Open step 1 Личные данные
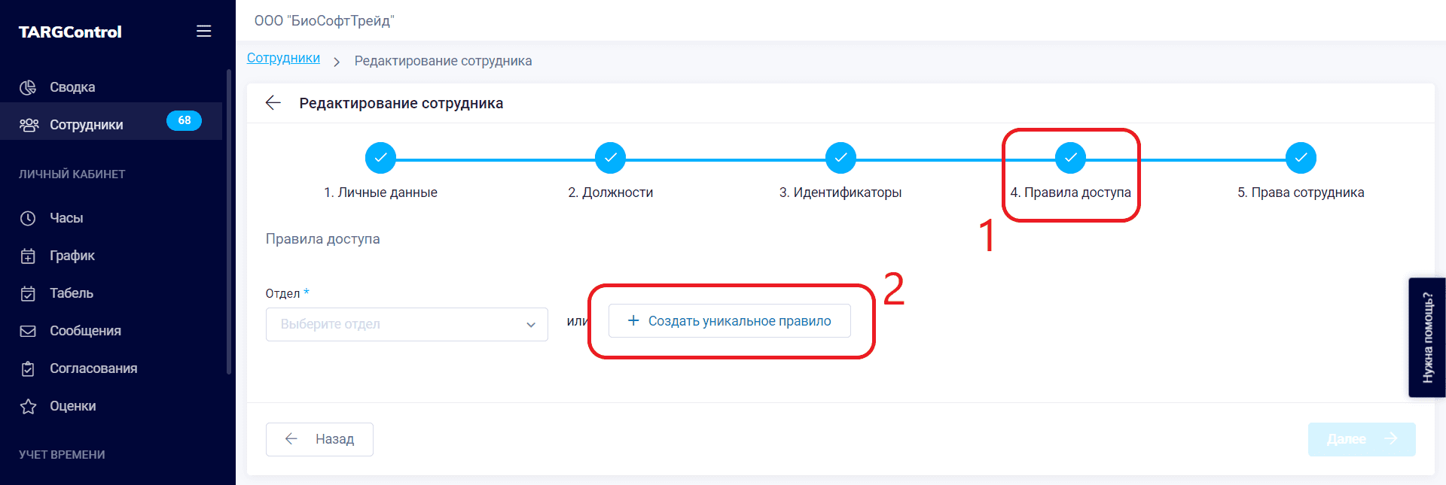 380,158
